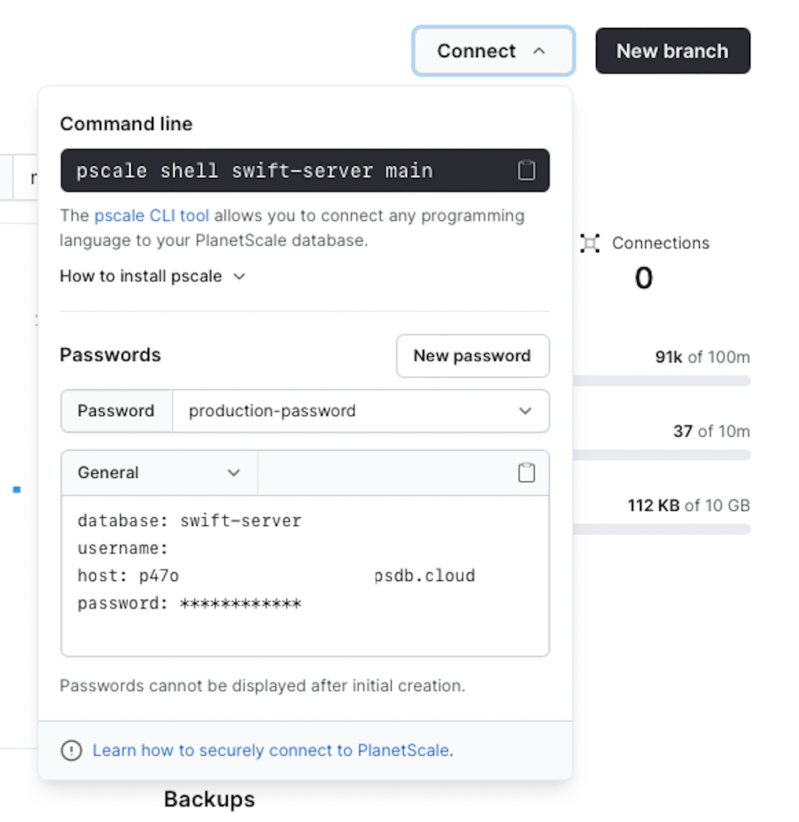Expand How to install pscale

tap(153, 276)
